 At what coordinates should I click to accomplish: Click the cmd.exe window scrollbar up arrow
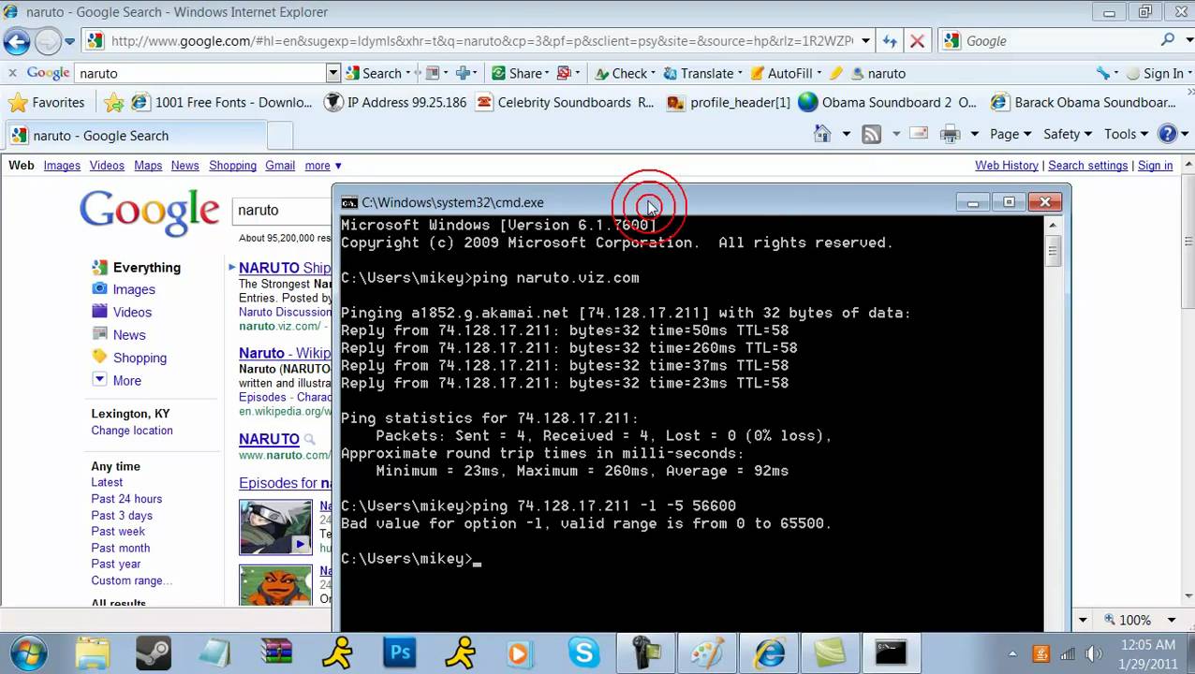[x=1053, y=226]
